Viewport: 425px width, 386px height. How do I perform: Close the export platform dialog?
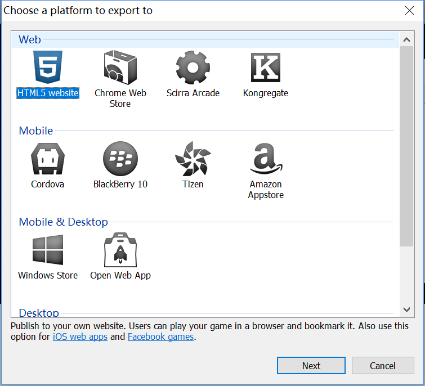point(409,11)
